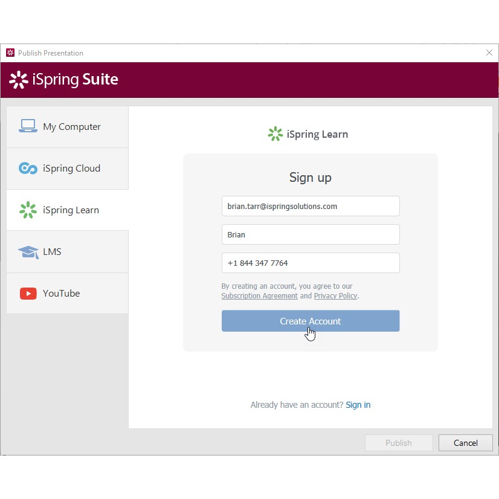This screenshot has width=499, height=499.
Task: Choose the YouTube publishing tab
Action: click(68, 294)
